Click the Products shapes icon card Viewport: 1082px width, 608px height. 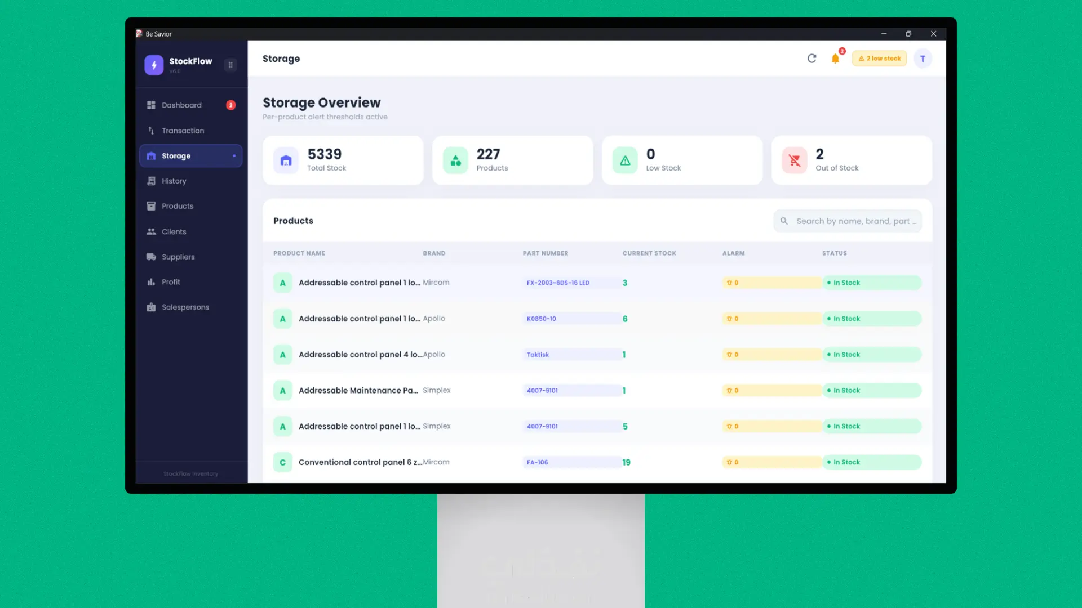[x=455, y=161]
